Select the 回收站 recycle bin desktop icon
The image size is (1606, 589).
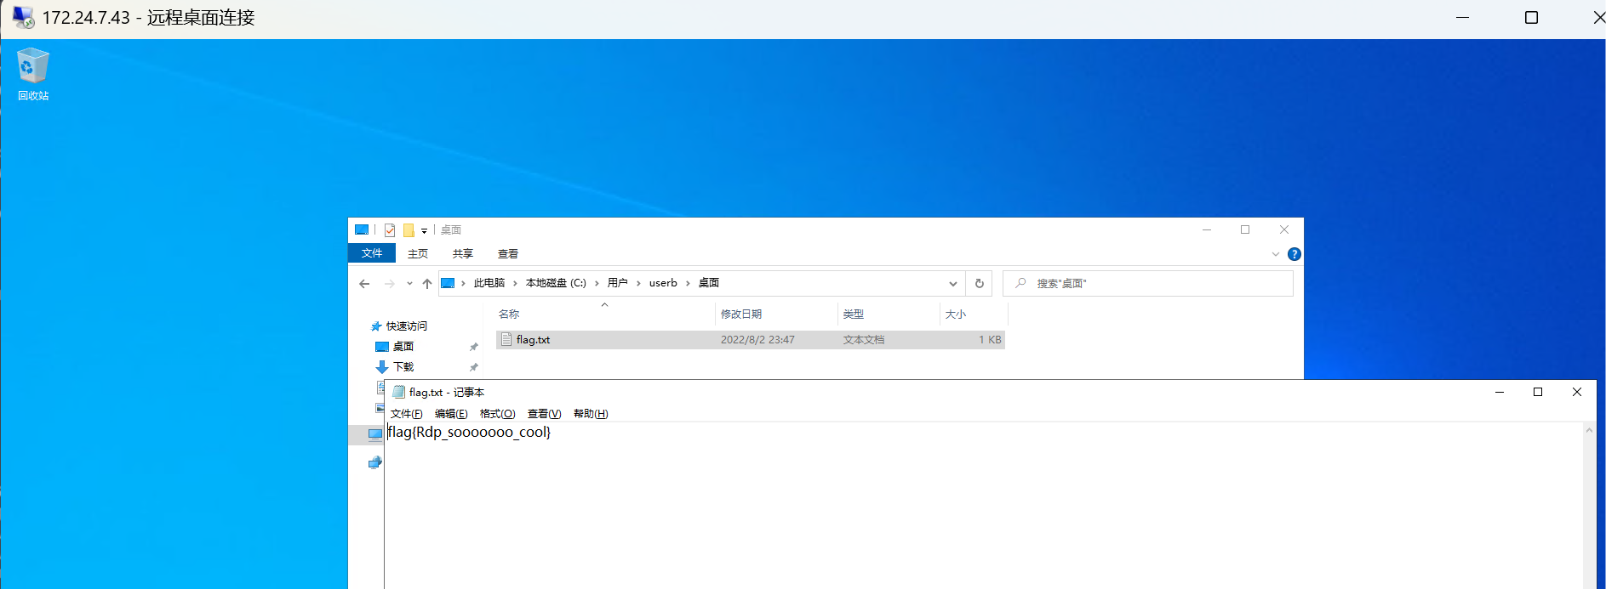pyautogui.click(x=33, y=74)
